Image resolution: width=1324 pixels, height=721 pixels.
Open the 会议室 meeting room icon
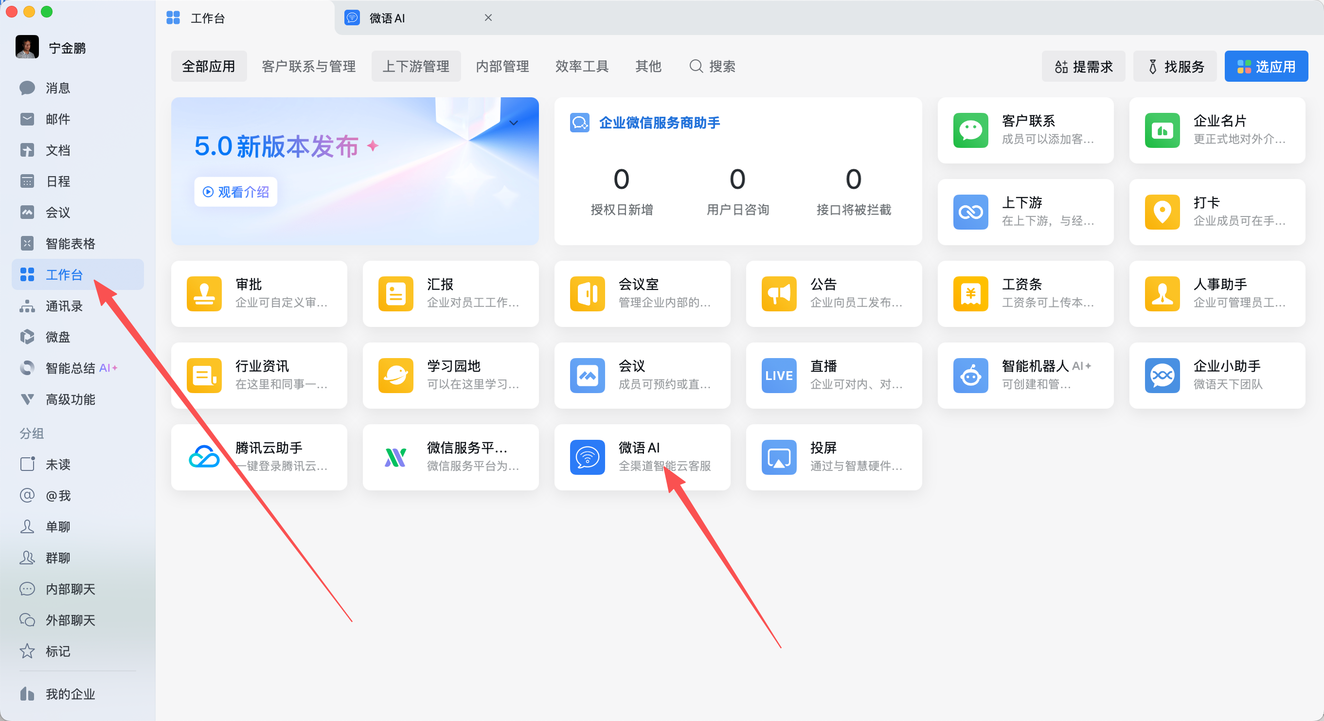[588, 293]
